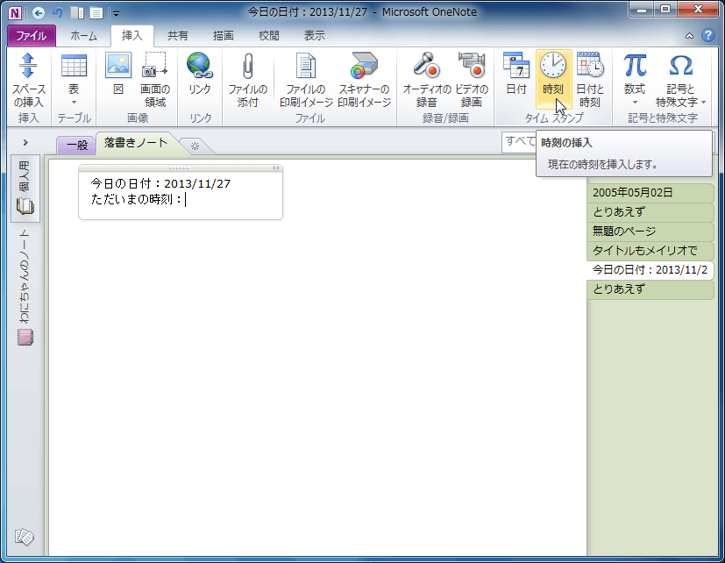Attach a file with paperclip icon
Viewport: 725px width, 563px height.
pos(248,80)
